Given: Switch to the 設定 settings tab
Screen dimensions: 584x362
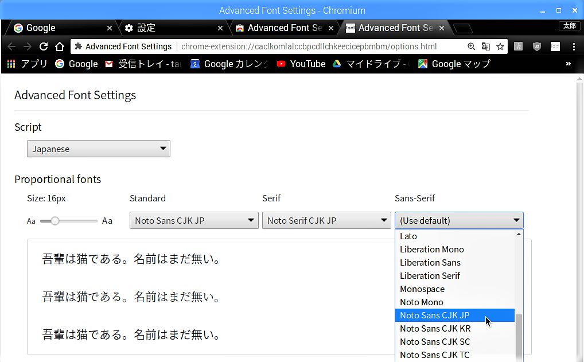Looking at the screenshot, I should point(173,28).
